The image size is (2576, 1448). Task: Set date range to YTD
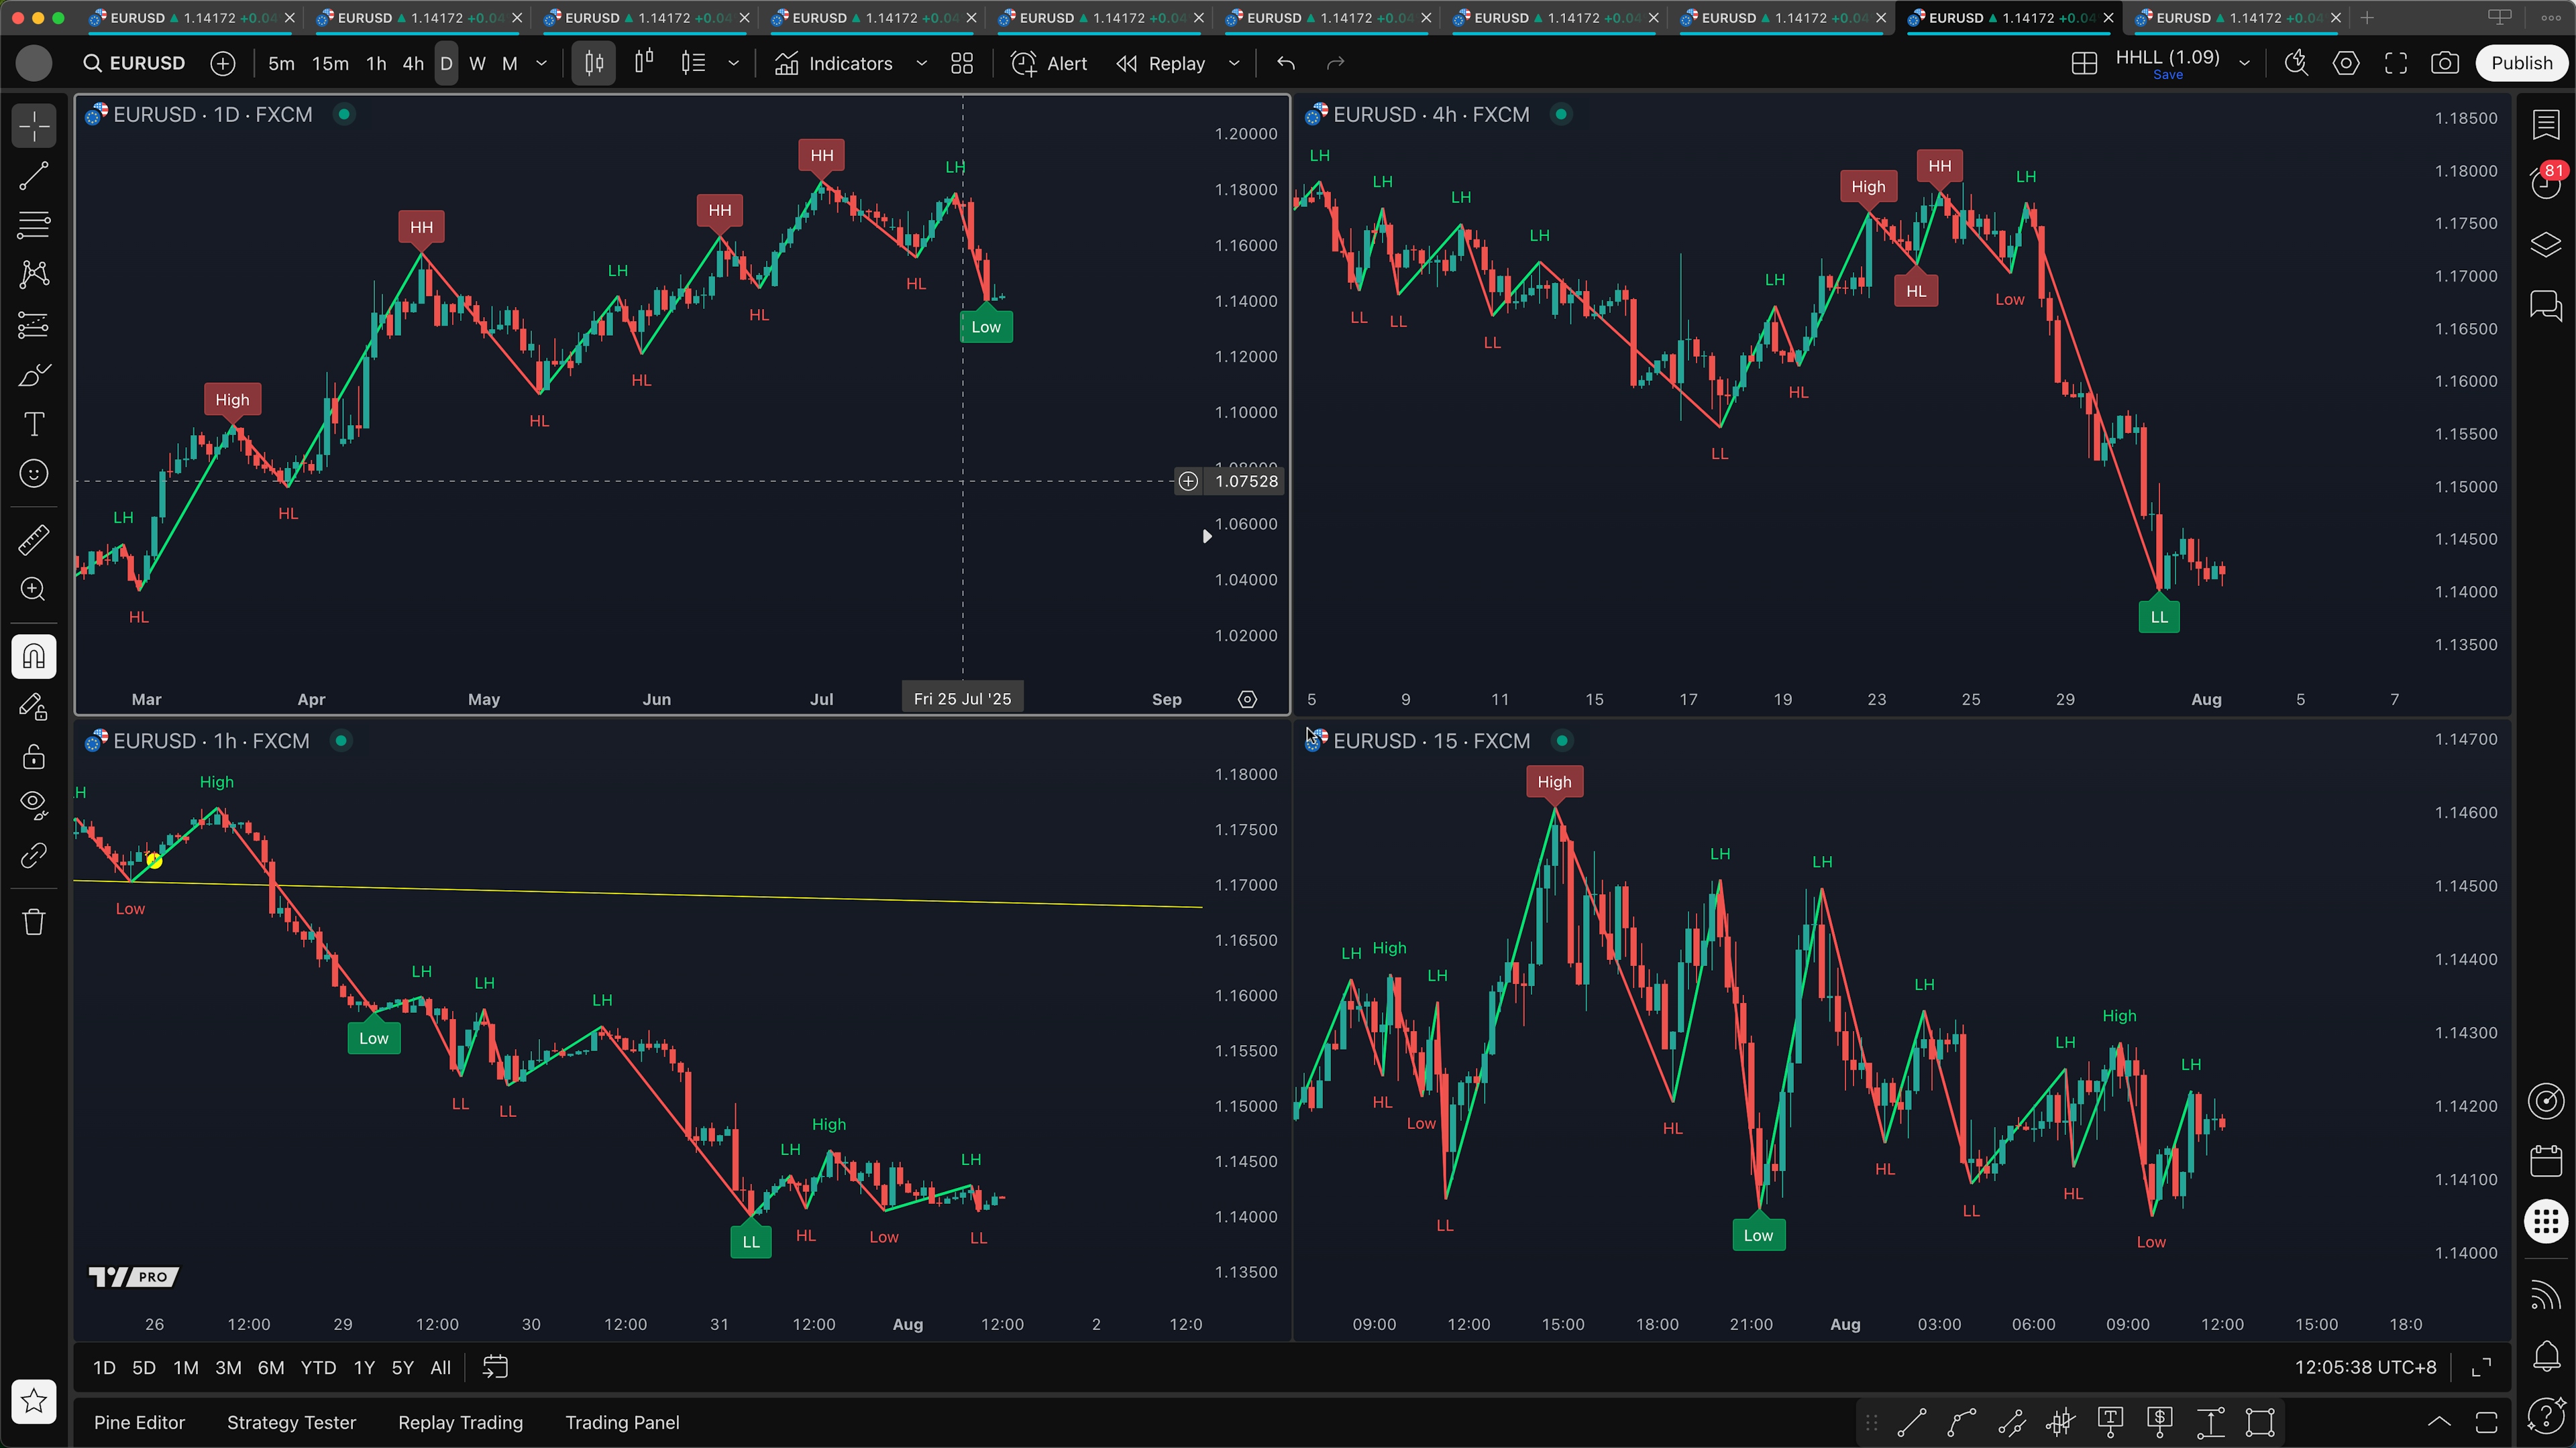coord(318,1367)
